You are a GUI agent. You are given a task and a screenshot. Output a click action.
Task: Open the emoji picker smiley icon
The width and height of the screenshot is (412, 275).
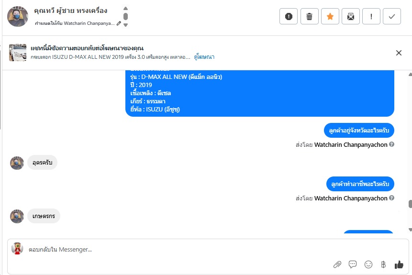tap(368, 264)
